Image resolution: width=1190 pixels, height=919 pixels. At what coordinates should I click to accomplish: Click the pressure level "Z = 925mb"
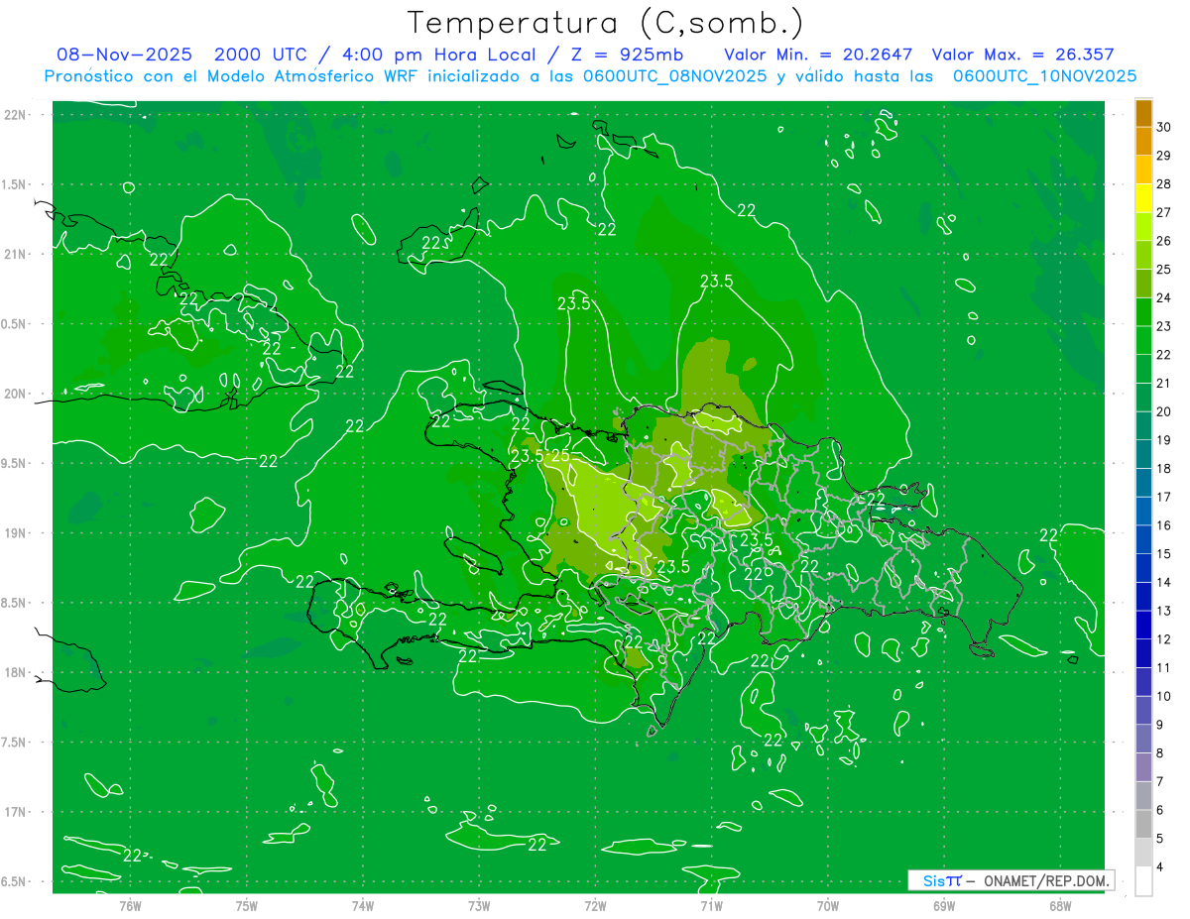coord(629,55)
